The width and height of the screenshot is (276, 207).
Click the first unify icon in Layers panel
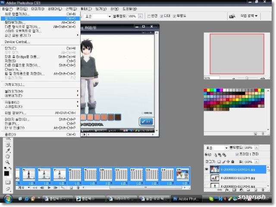click(216, 155)
